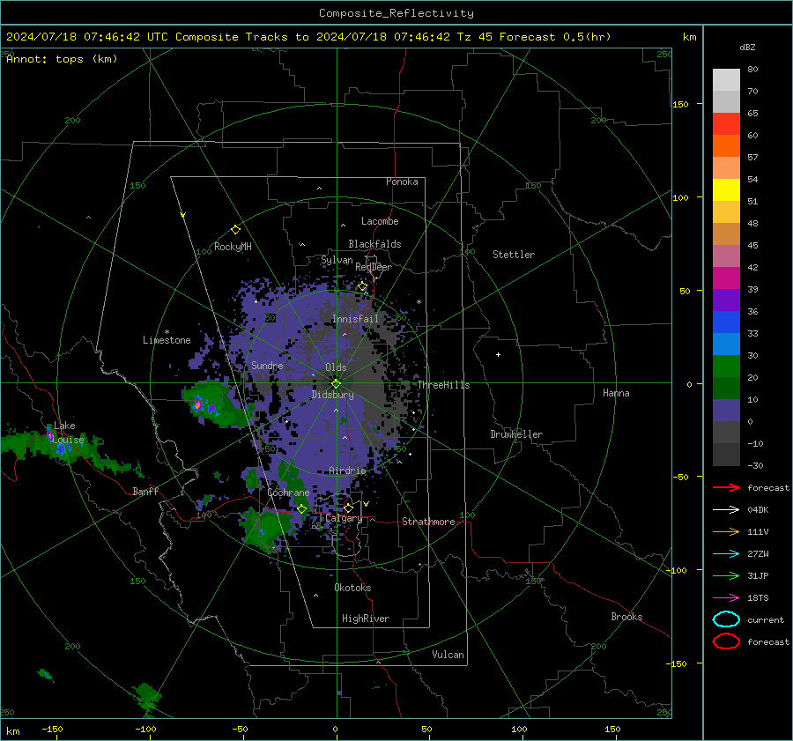Click the magenta 18TS arrow icon
Image resolution: width=793 pixels, height=741 pixels.
click(x=726, y=598)
